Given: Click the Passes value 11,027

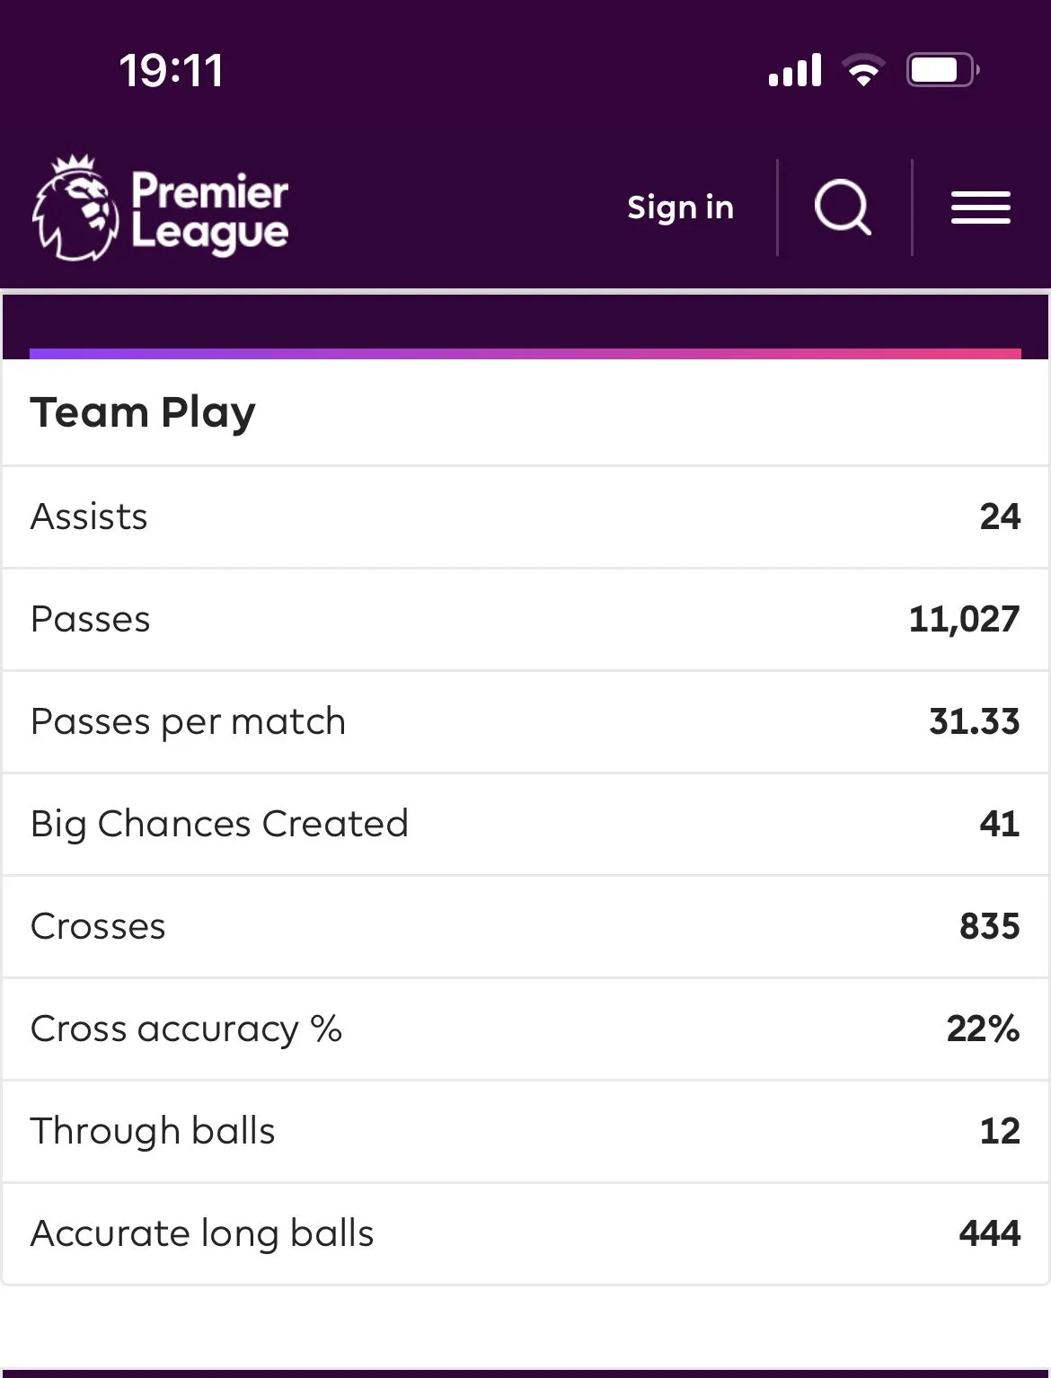Looking at the screenshot, I should click(964, 619).
